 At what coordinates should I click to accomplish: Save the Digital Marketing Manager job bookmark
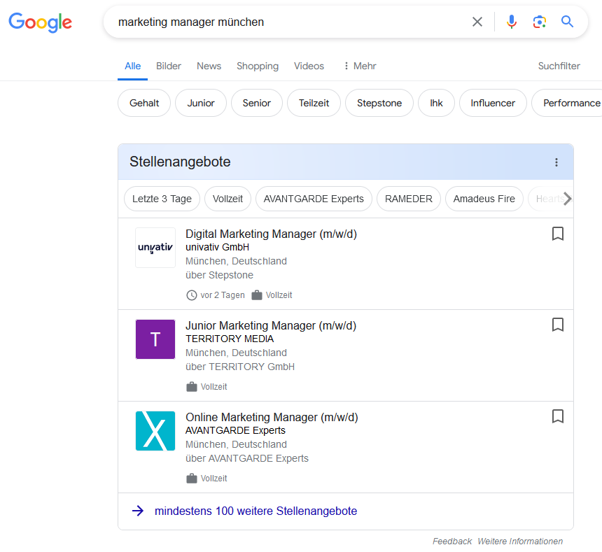click(557, 234)
